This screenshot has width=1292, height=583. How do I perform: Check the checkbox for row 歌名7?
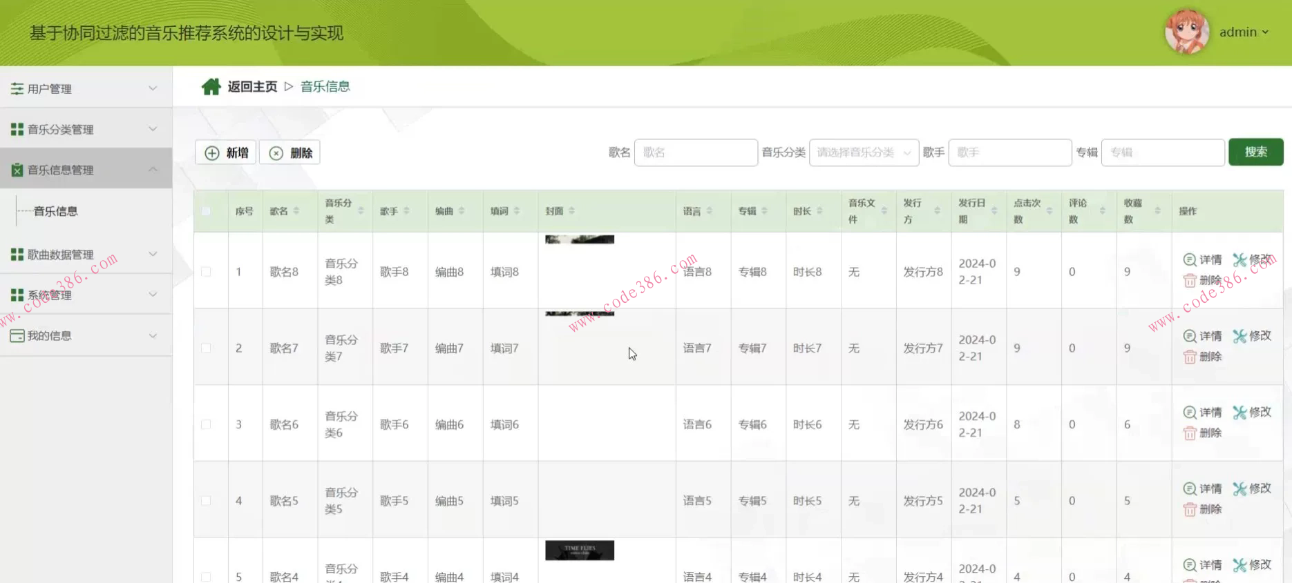click(206, 348)
